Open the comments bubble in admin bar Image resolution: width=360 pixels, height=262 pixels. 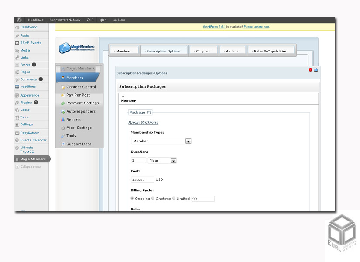pos(103,20)
